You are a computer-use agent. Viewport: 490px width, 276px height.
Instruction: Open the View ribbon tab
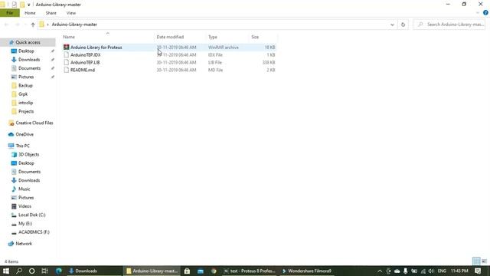click(71, 13)
